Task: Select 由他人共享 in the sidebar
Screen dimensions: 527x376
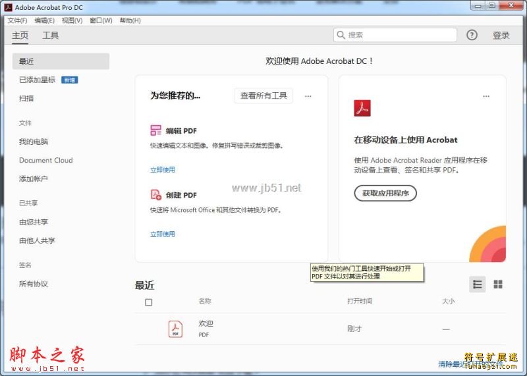Action: (x=37, y=240)
